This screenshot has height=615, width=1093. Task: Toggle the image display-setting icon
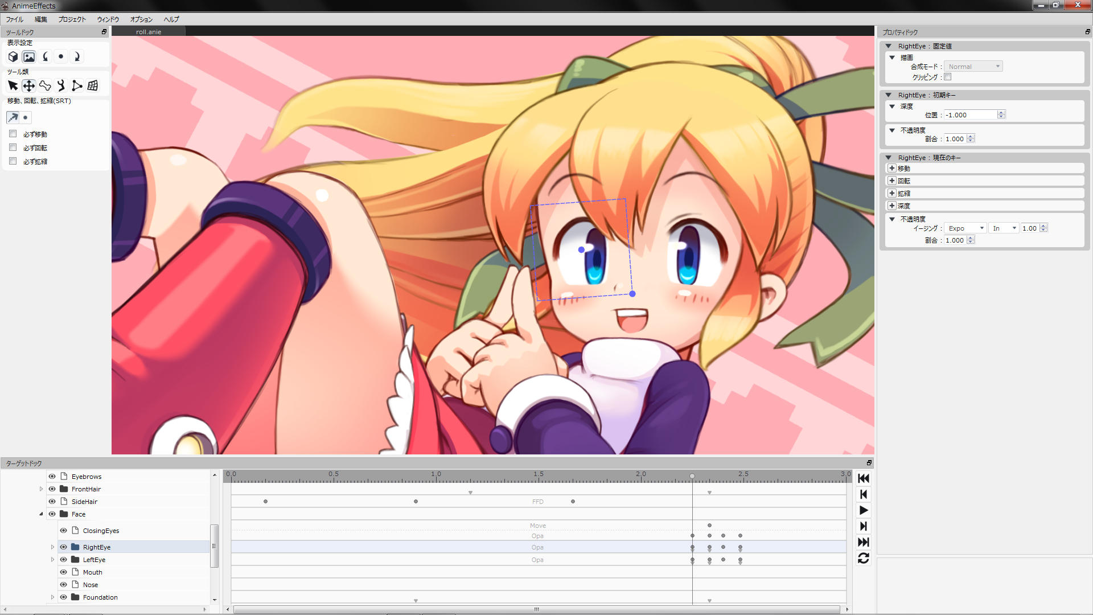tap(28, 56)
